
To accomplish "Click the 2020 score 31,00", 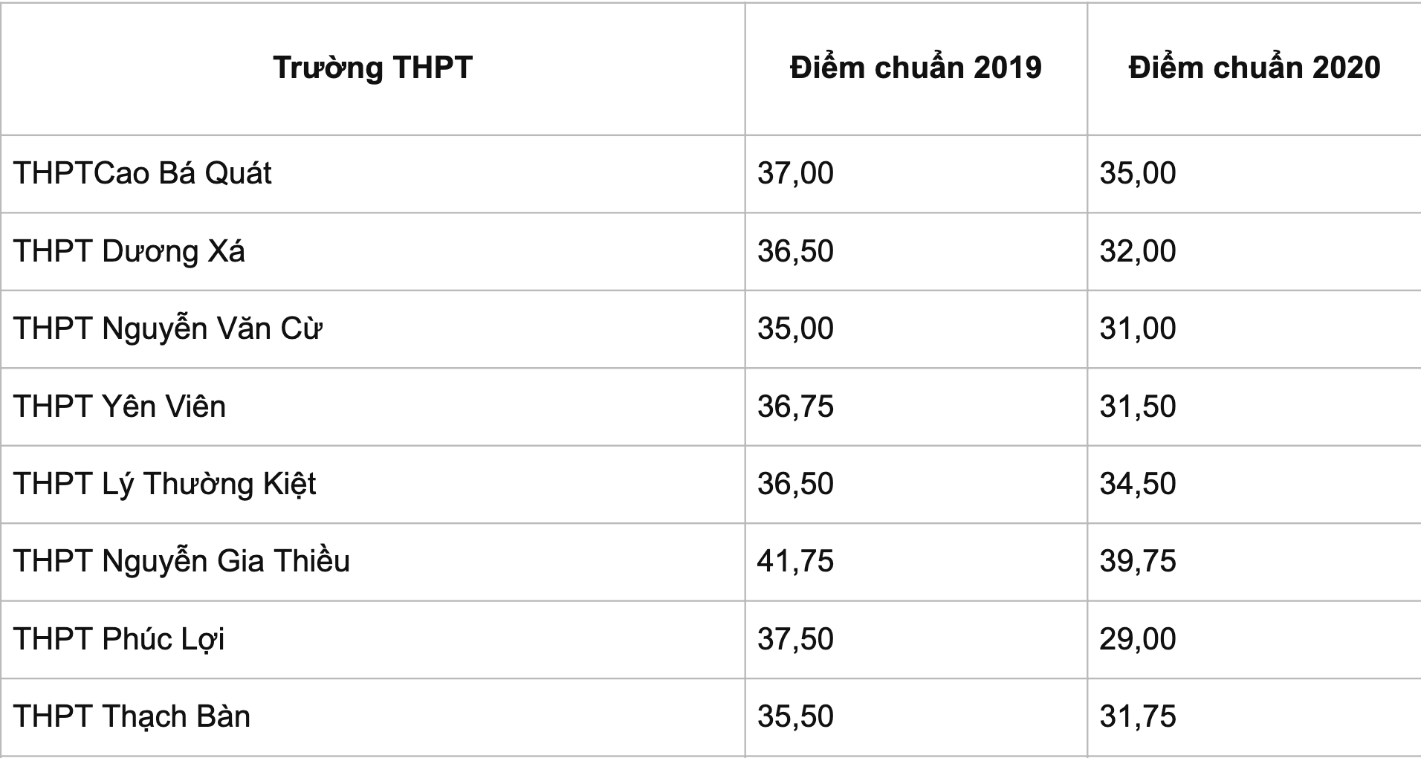I will click(x=1138, y=328).
